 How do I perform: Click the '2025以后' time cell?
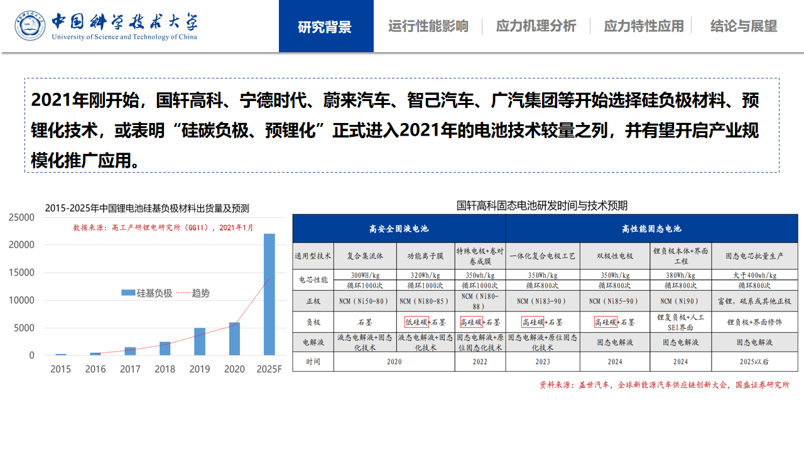click(755, 362)
